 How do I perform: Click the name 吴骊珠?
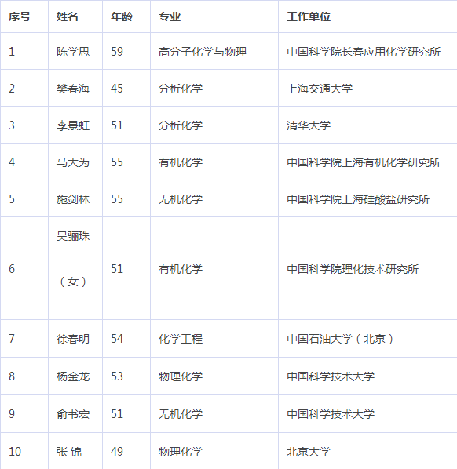point(73,236)
